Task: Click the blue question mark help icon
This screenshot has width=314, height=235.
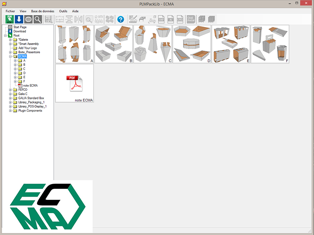Action: (x=120, y=19)
